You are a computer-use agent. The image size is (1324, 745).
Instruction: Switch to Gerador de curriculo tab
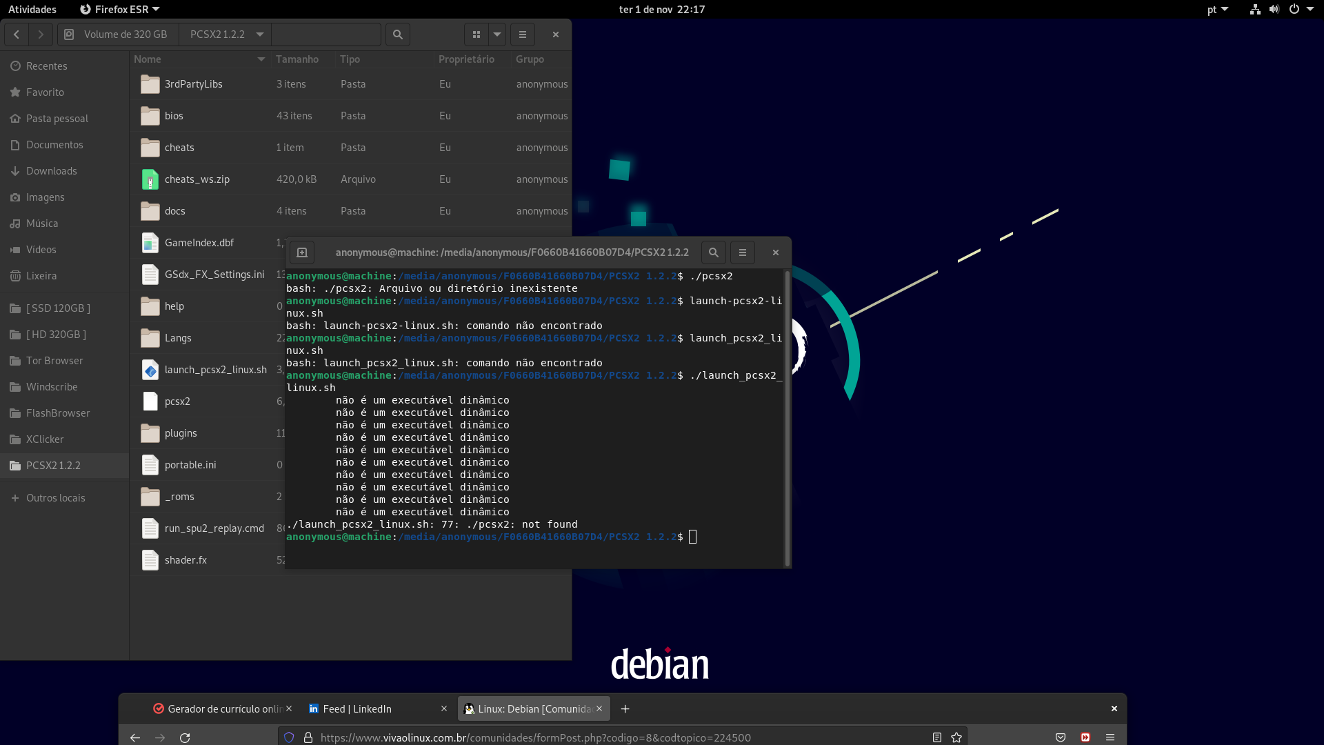pos(223,709)
